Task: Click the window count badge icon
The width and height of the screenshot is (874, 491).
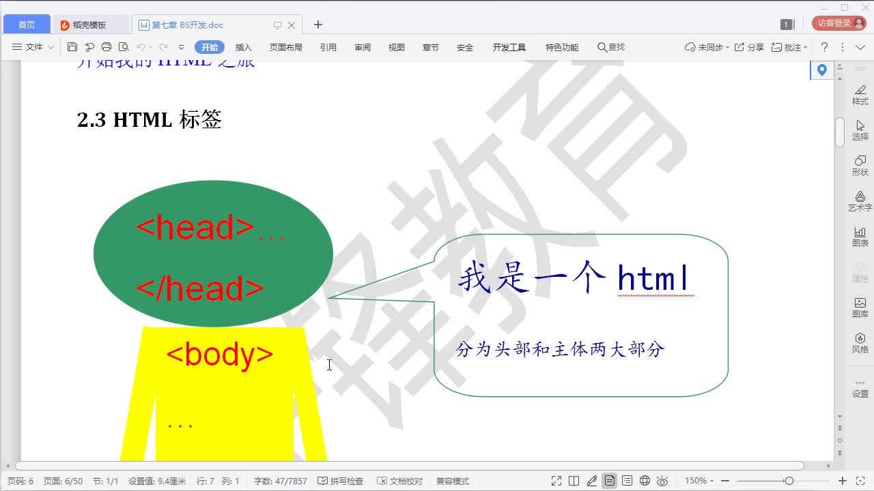Action: (786, 25)
